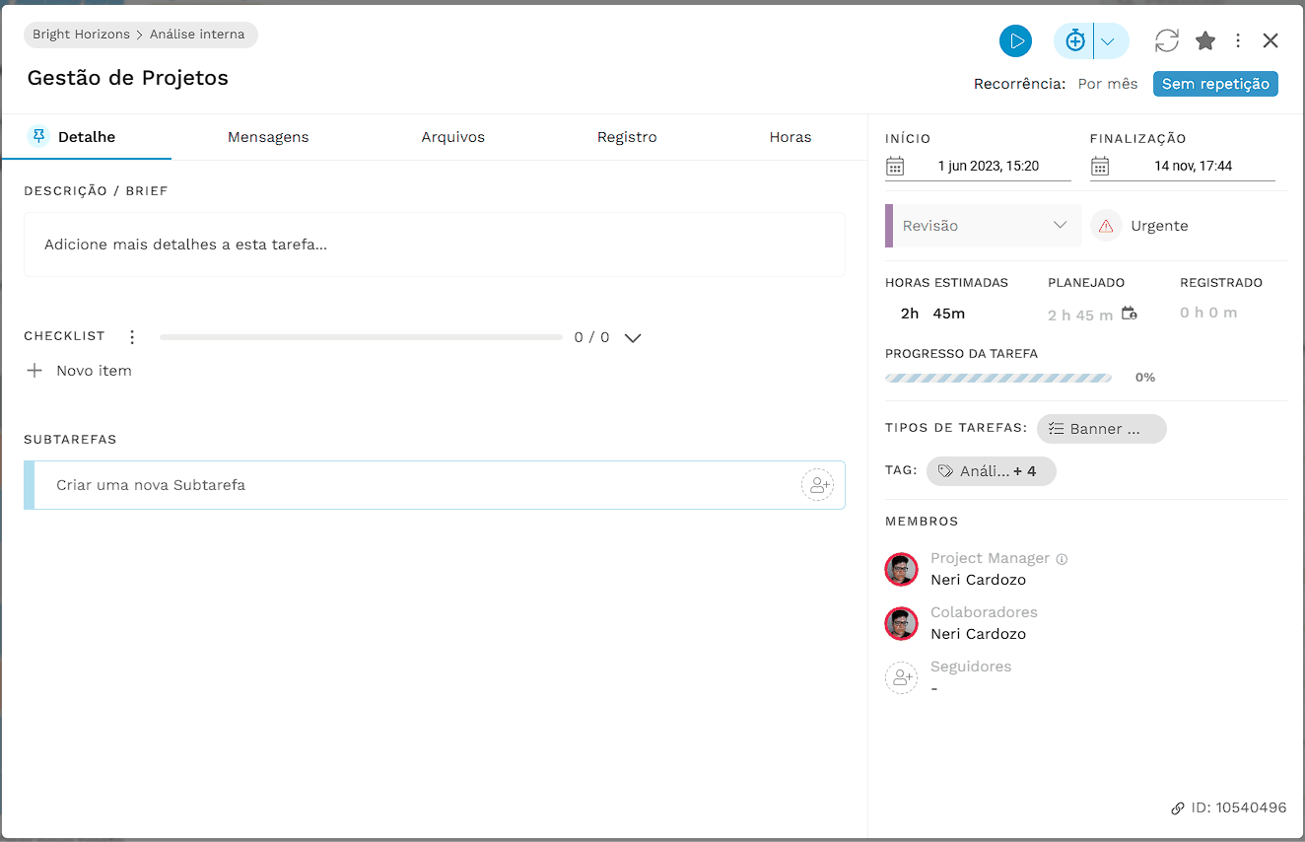Close the task dialog with the X
This screenshot has height=842, width=1305.
(x=1271, y=40)
